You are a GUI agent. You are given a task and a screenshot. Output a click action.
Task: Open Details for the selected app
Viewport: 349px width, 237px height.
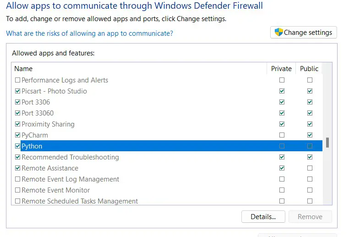(263, 216)
